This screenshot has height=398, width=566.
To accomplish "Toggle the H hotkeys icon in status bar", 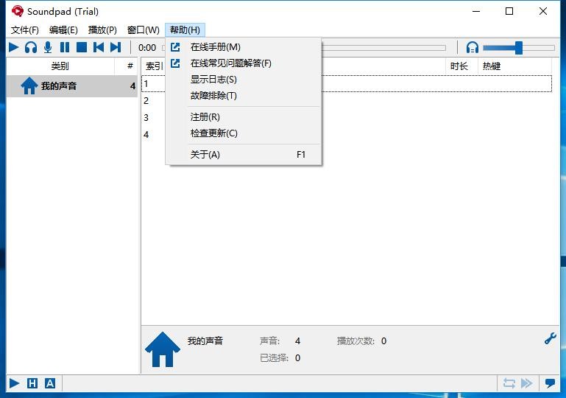I will click(x=32, y=383).
